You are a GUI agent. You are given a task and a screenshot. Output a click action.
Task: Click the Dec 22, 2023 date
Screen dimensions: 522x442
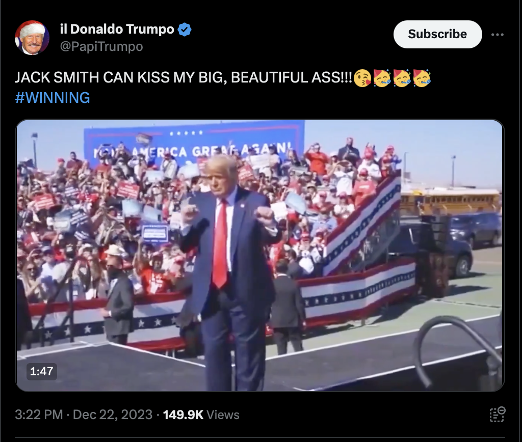pyautogui.click(x=113, y=415)
